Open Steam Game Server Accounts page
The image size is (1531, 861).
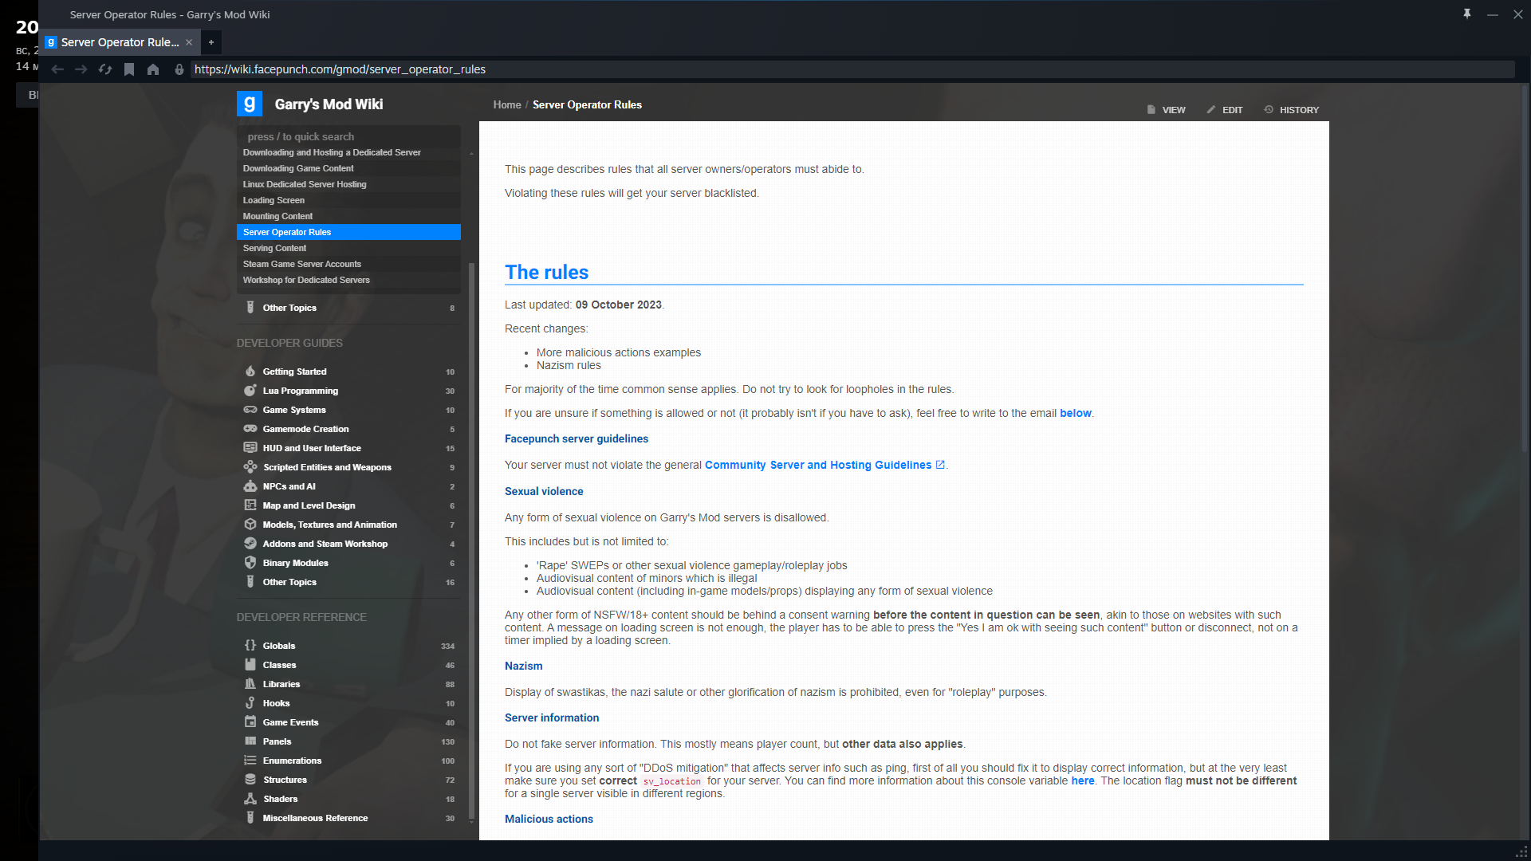[x=348, y=264]
